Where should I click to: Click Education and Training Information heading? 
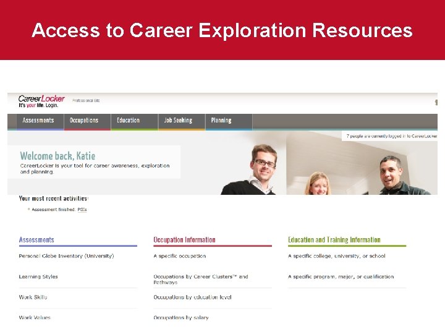click(x=334, y=240)
